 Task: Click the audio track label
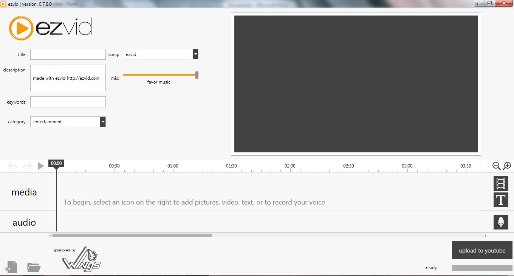click(24, 222)
